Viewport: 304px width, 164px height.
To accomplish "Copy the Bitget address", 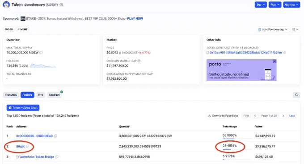I will pyautogui.click(x=28, y=147).
